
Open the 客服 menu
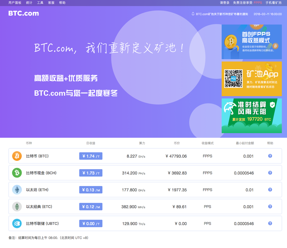pos(51,3)
